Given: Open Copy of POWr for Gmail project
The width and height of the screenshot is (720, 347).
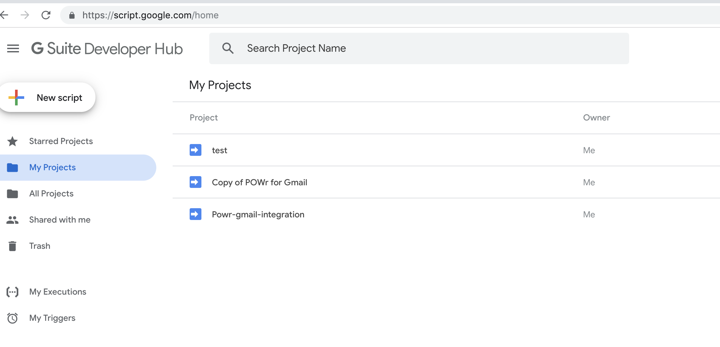Looking at the screenshot, I should [x=260, y=182].
